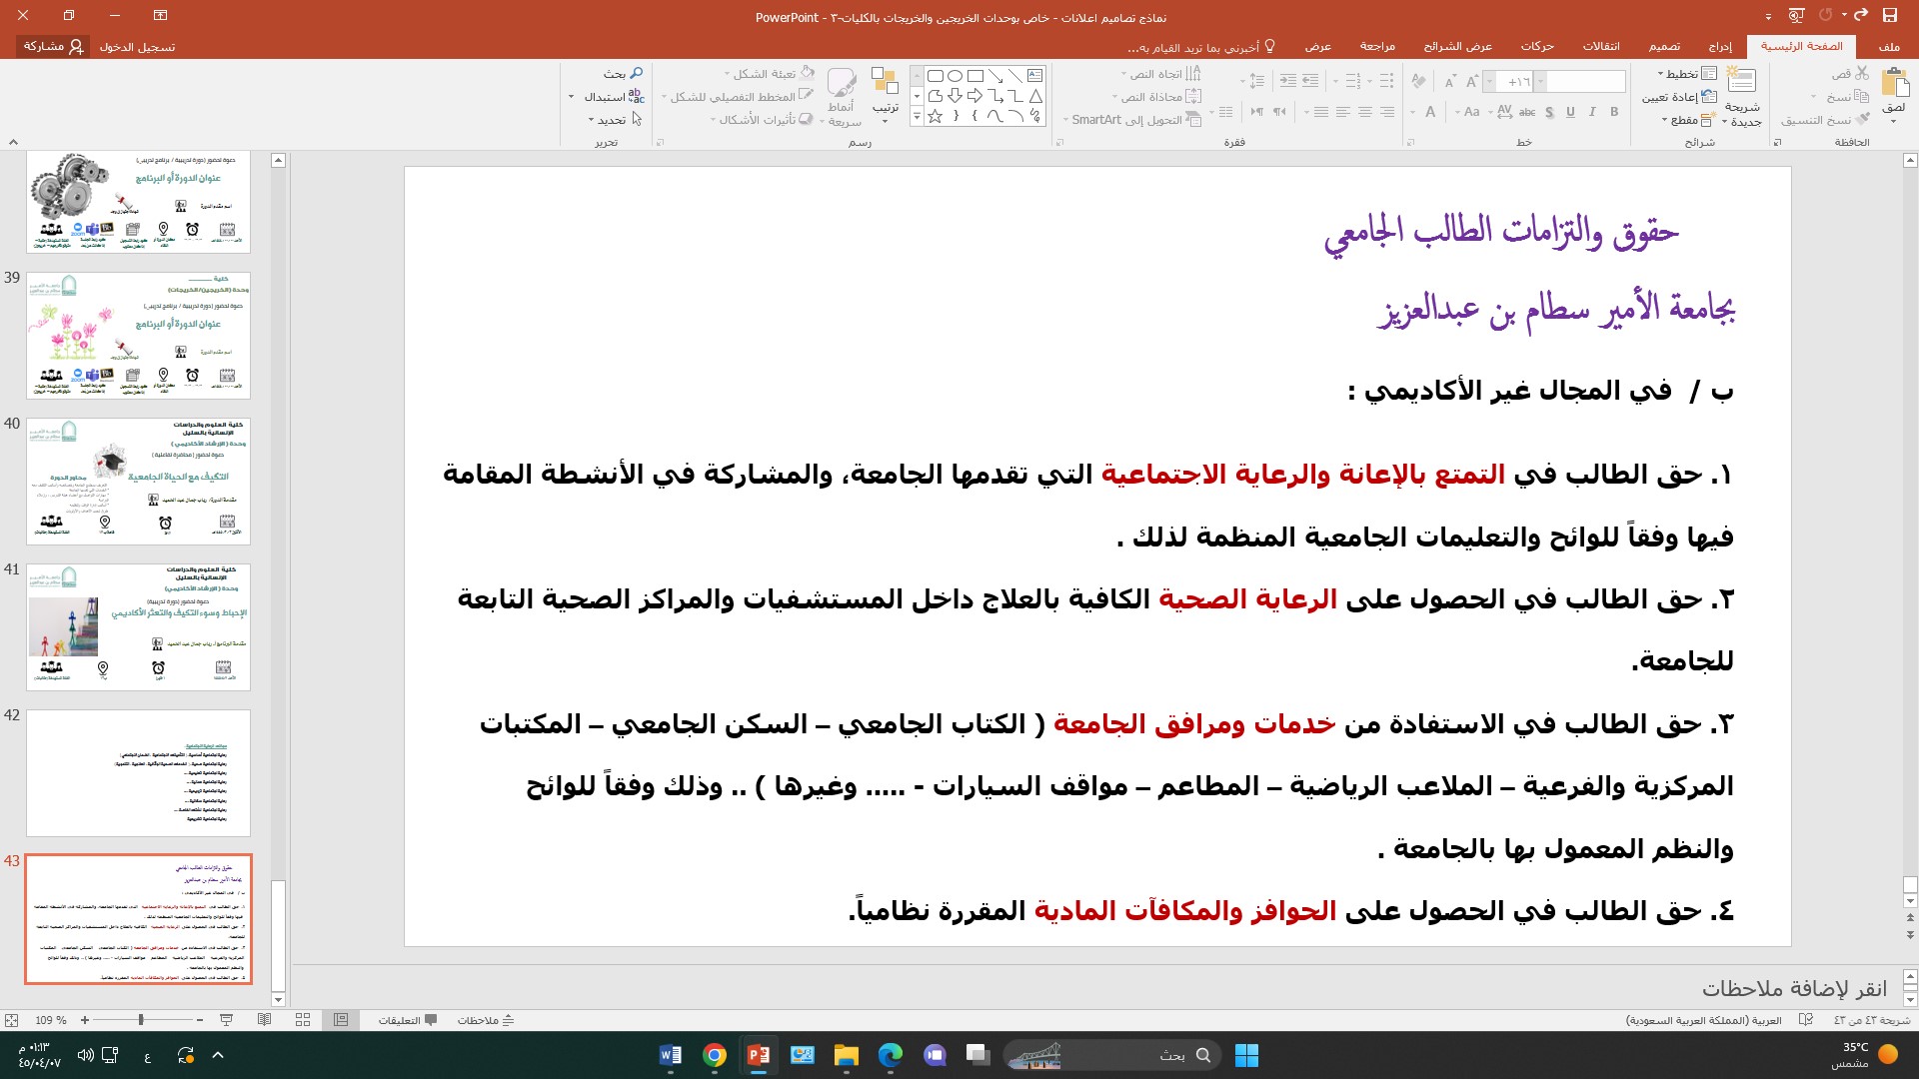Expand the shapes gallery

(917, 117)
